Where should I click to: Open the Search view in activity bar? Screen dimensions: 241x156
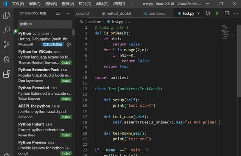(x=6, y=30)
